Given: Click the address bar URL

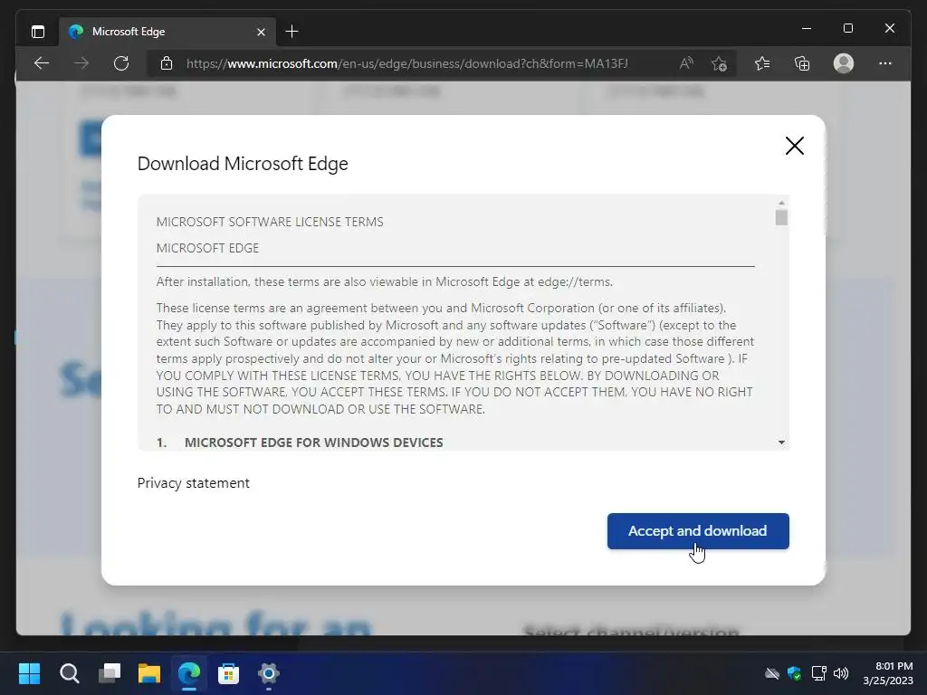Looking at the screenshot, I should point(406,63).
